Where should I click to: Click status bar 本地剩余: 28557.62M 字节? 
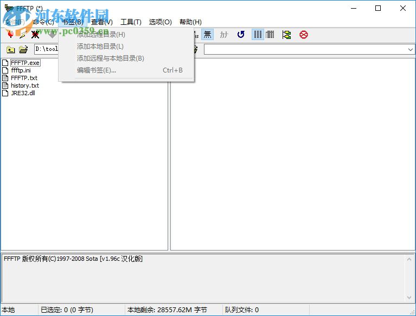click(167, 310)
